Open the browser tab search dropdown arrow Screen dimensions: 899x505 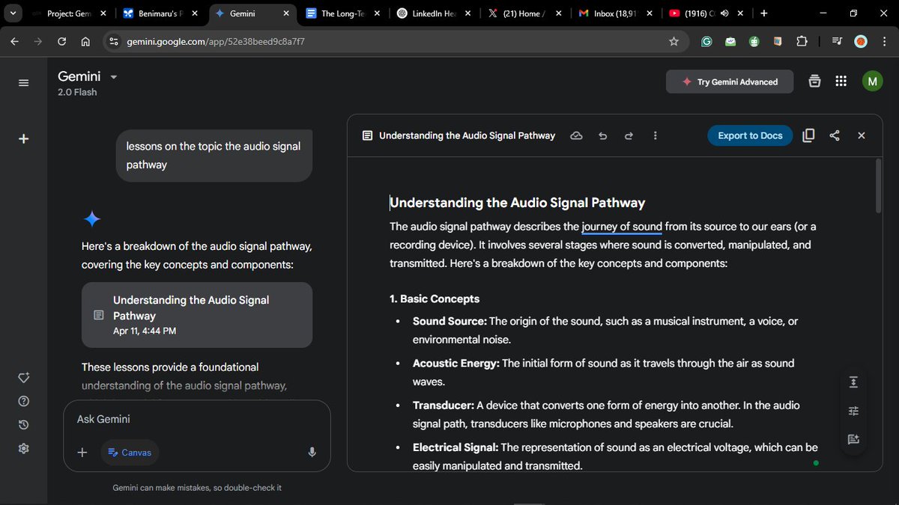coord(13,13)
